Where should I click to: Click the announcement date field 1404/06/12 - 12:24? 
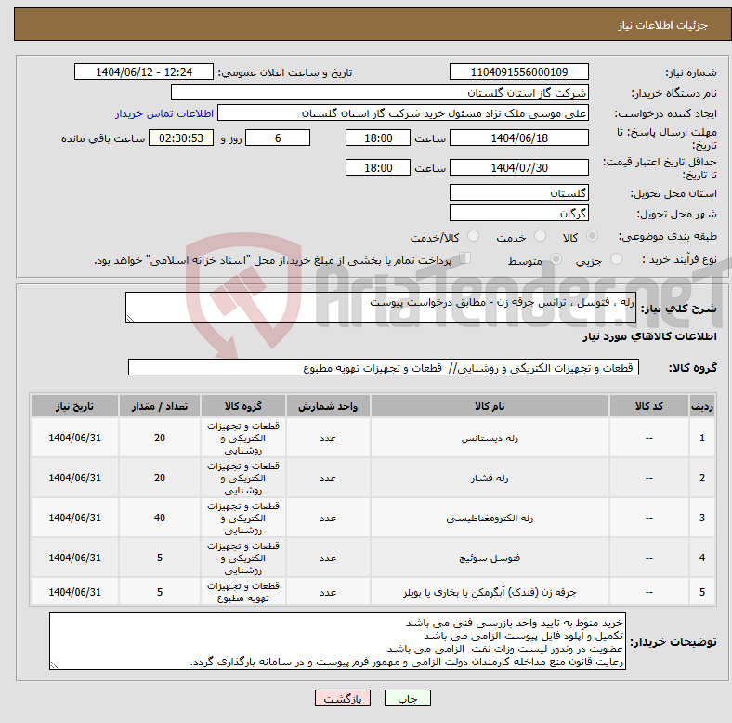pyautogui.click(x=144, y=72)
